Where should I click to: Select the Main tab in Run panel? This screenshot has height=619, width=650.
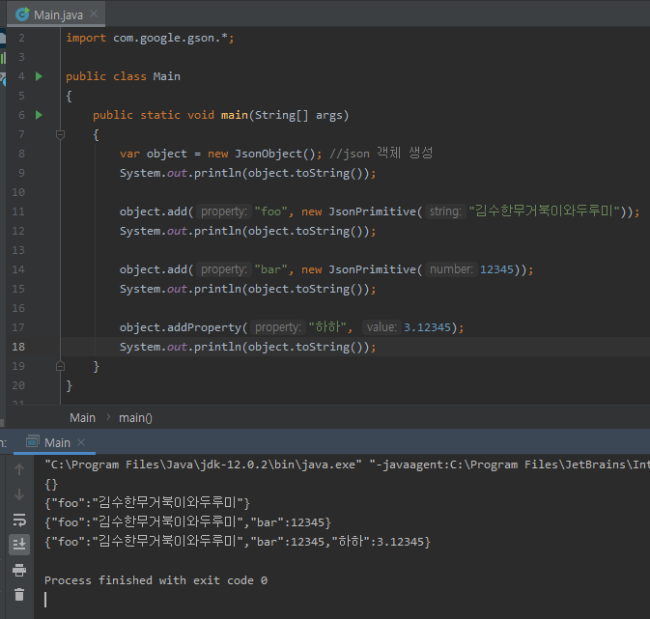pyautogui.click(x=57, y=442)
